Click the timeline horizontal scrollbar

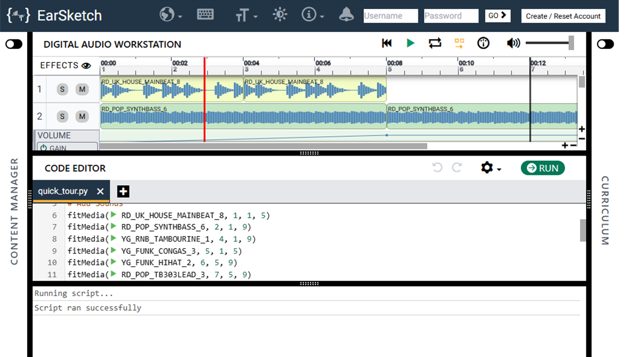263,146
